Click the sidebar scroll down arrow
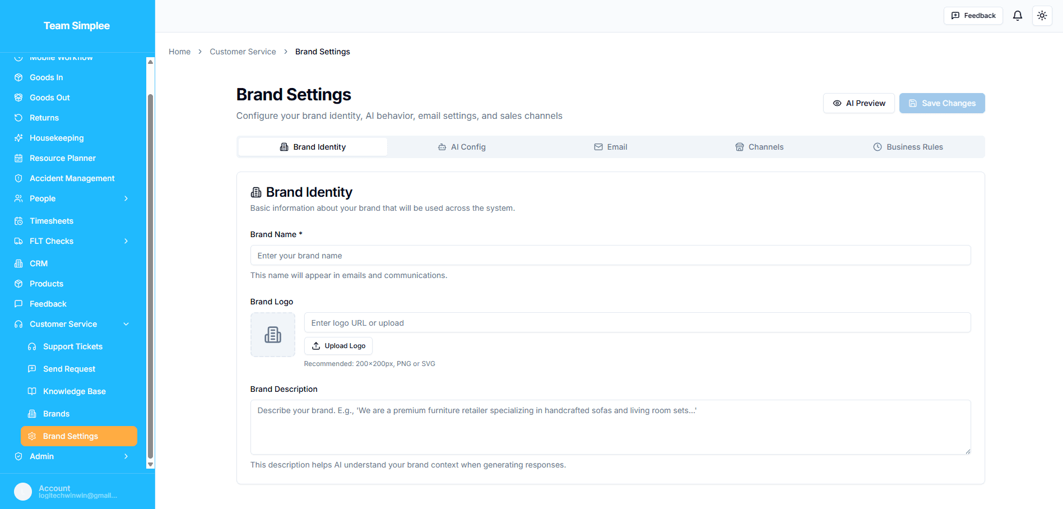This screenshot has height=509, width=1063. [x=150, y=464]
